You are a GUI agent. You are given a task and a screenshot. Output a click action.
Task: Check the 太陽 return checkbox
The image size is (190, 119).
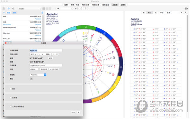point(11,107)
